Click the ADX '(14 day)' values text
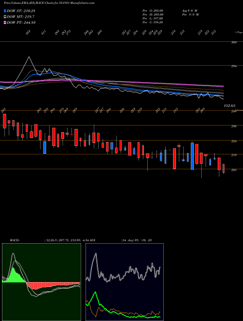 (136, 240)
